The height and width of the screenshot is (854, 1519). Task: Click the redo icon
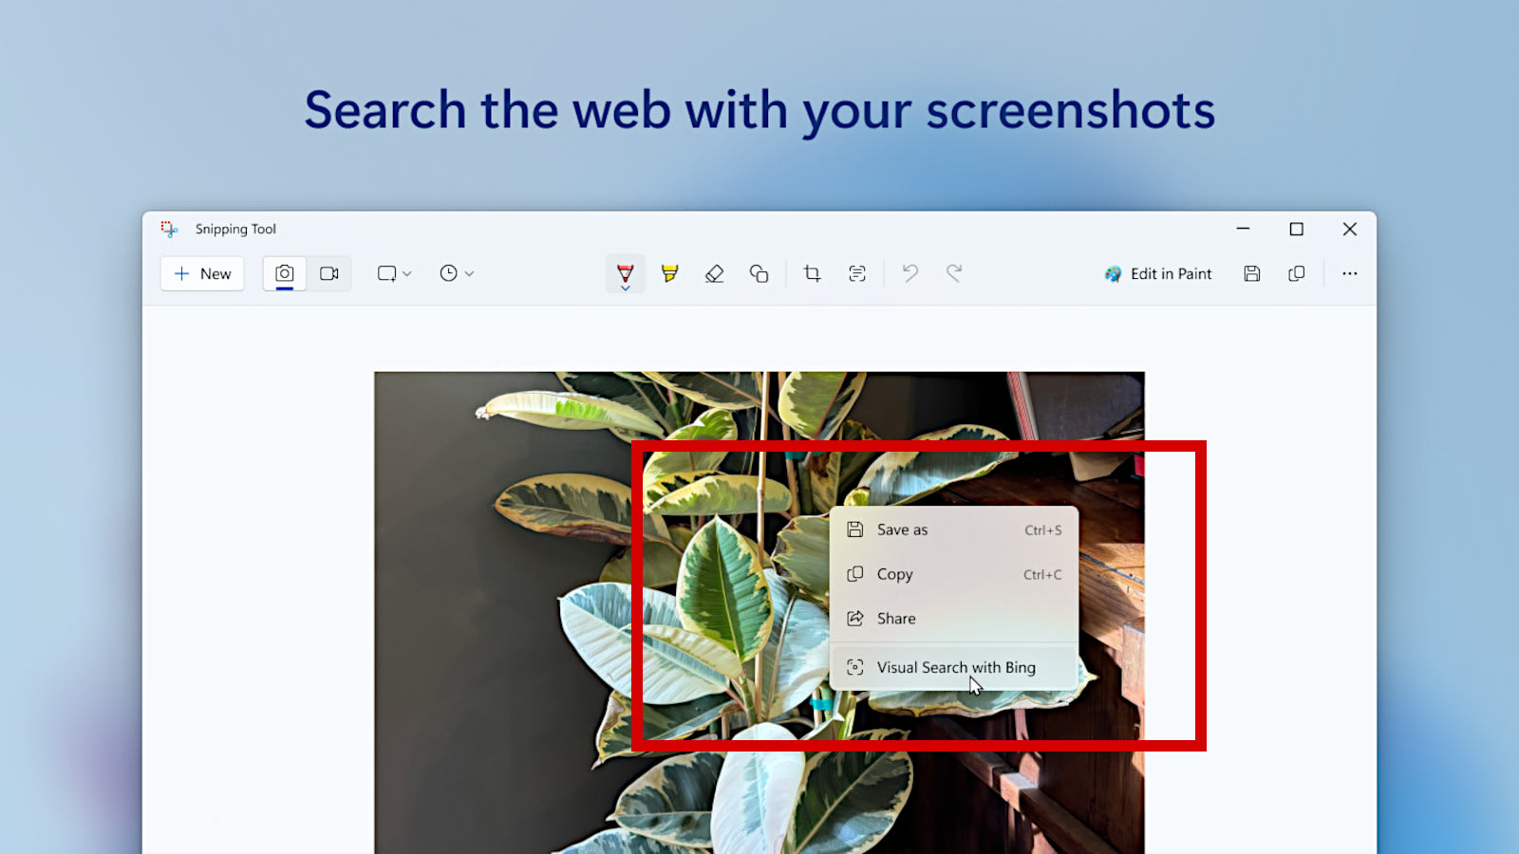click(955, 273)
